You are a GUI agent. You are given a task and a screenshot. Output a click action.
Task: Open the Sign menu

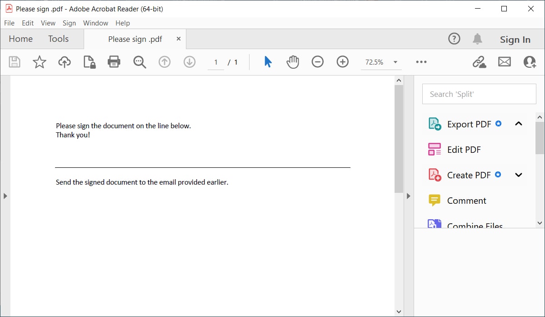coord(69,23)
